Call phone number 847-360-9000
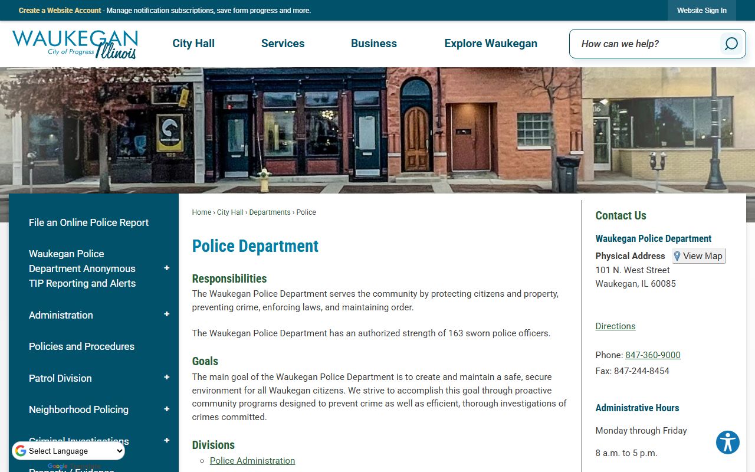This screenshot has width=755, height=472. point(653,355)
